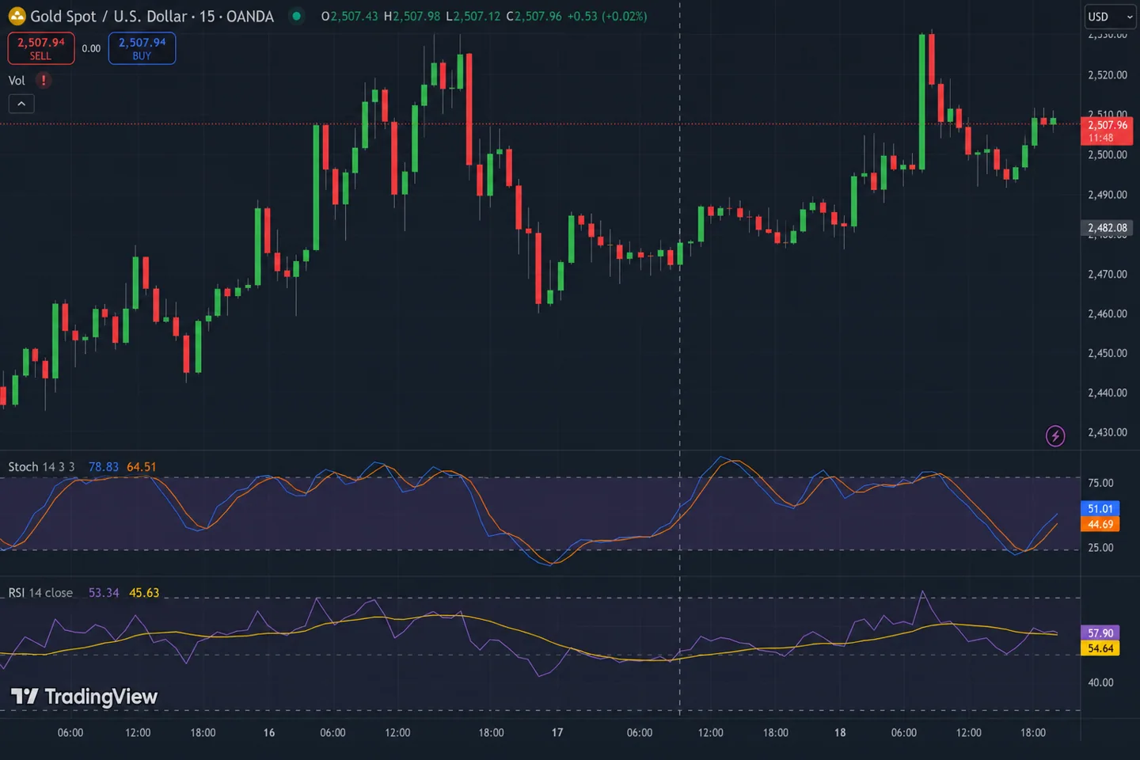
Task: Click the date 17 on time axis
Action: pos(557,732)
